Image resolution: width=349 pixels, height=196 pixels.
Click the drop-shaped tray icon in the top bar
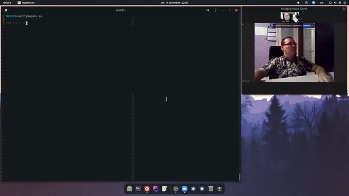298,3
